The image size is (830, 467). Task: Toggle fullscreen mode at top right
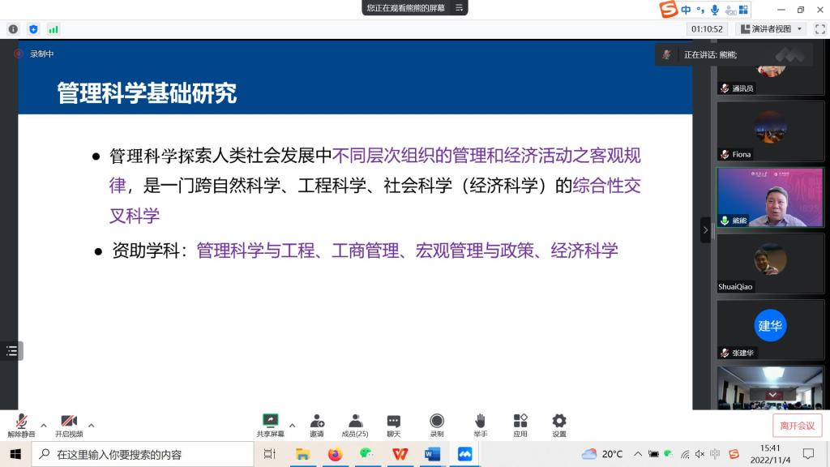818,29
